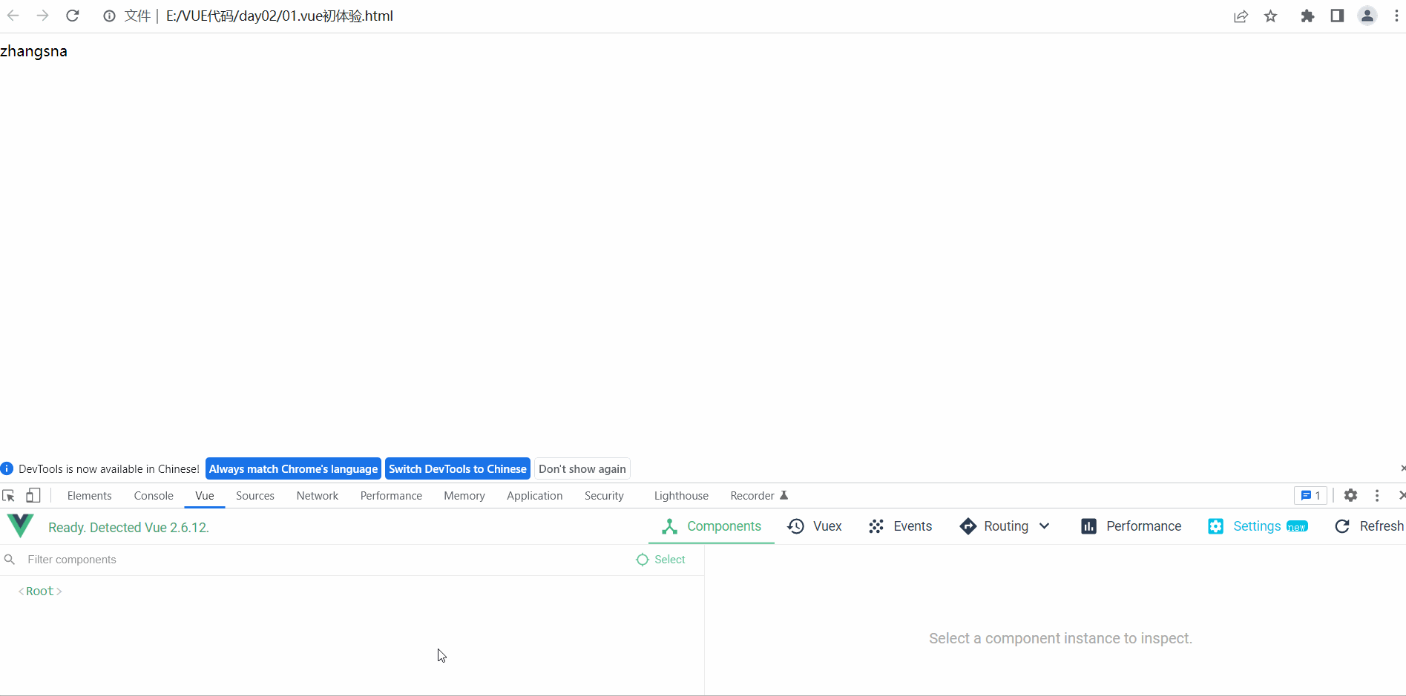The width and height of the screenshot is (1406, 696).
Task: Click Always match Chrome's language
Action: point(293,469)
